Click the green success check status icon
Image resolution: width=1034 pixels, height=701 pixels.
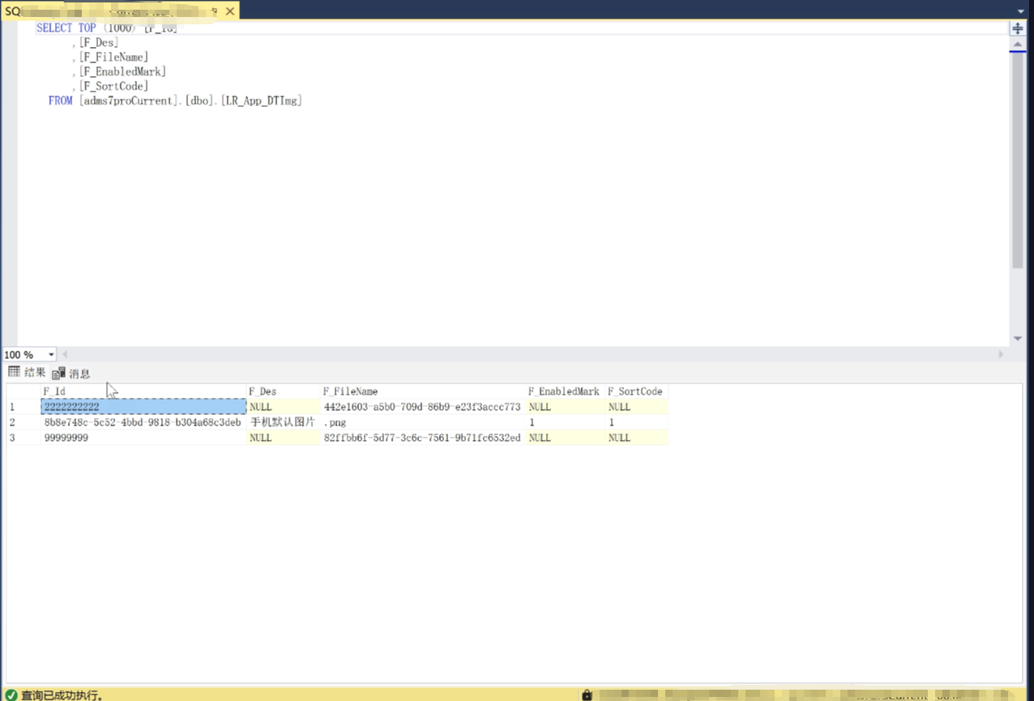11,695
